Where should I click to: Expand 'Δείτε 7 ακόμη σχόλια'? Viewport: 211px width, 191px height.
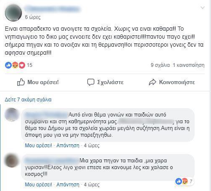tap(28, 100)
